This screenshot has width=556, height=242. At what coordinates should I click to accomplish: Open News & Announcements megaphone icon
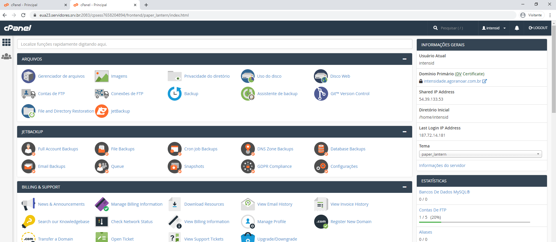click(x=28, y=204)
